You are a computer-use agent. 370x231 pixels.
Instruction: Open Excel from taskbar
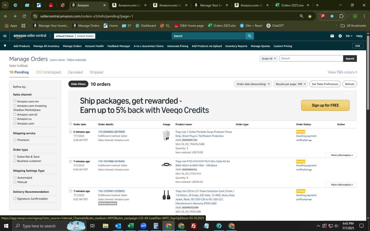tap(131, 226)
